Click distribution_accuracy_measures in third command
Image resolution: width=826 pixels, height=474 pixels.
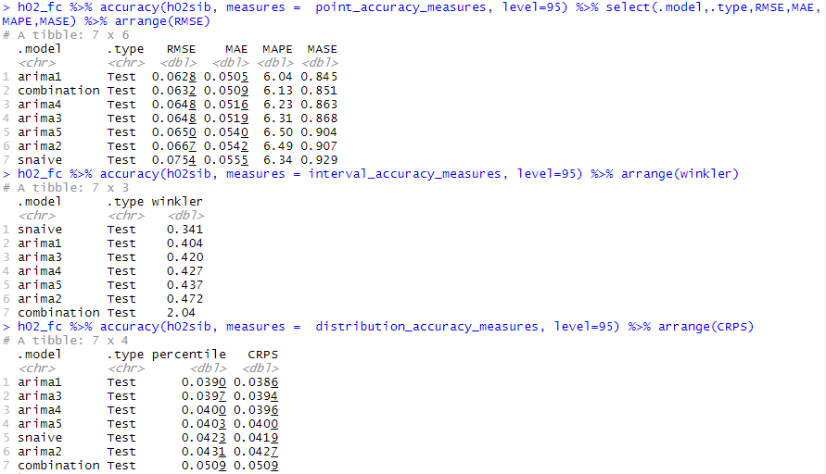point(427,326)
